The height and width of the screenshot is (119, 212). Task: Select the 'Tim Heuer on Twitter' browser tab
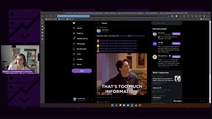(83, 13)
